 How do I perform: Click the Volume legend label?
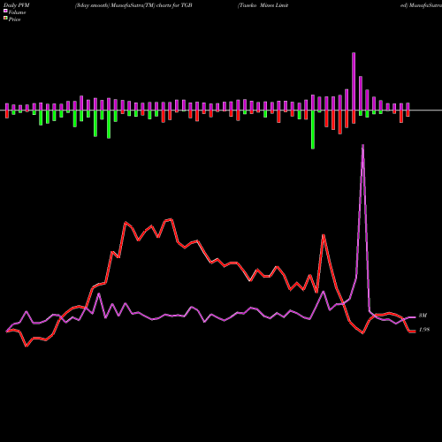pyautogui.click(x=17, y=12)
